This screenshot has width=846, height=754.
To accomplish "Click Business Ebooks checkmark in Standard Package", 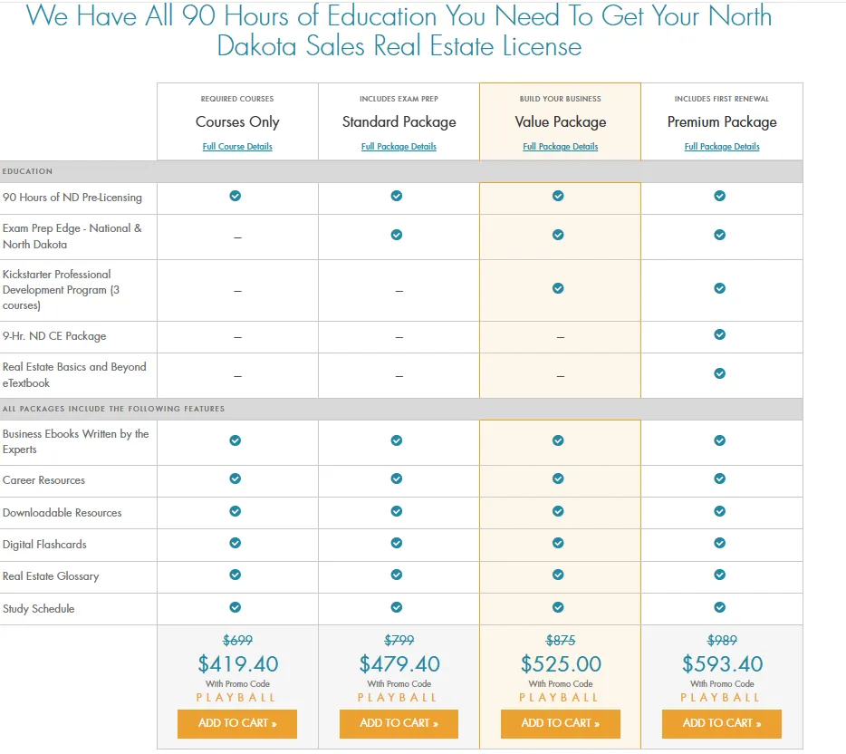I will tap(398, 440).
